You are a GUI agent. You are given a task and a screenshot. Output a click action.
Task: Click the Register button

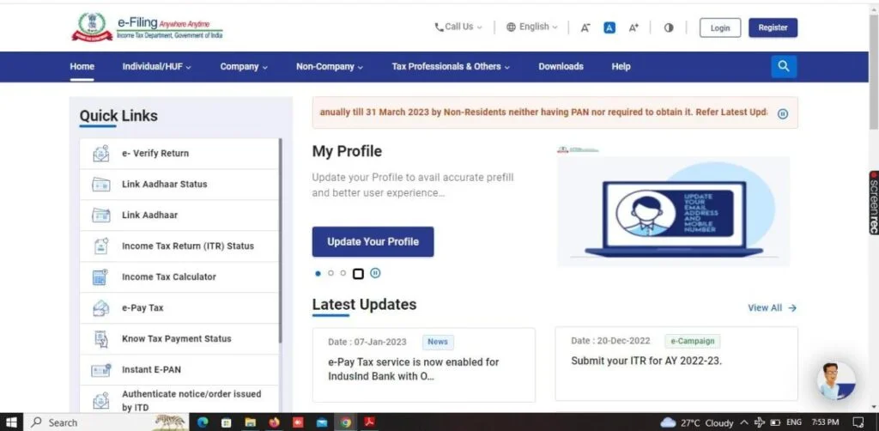(x=773, y=27)
